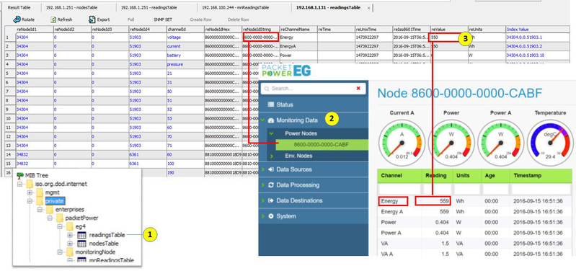Click the Rotate toolbar icon

point(17,19)
